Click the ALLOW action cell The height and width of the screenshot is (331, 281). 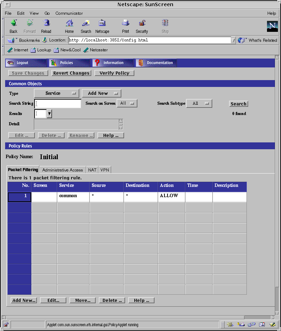tap(171, 197)
